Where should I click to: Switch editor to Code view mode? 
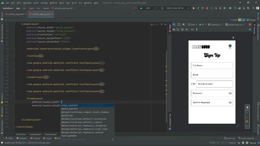coord(233,20)
